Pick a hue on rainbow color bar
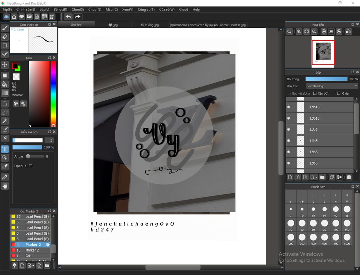Viewport: 360px width, 275px height. [x=53, y=94]
